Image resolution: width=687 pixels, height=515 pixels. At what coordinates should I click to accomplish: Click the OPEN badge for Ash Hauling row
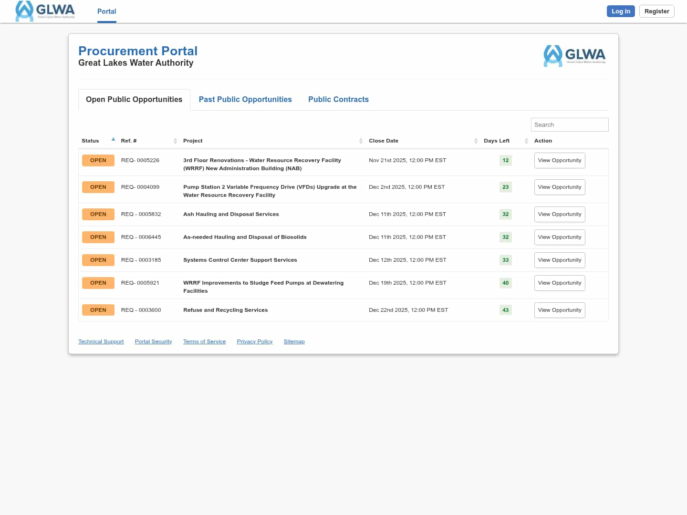(98, 214)
